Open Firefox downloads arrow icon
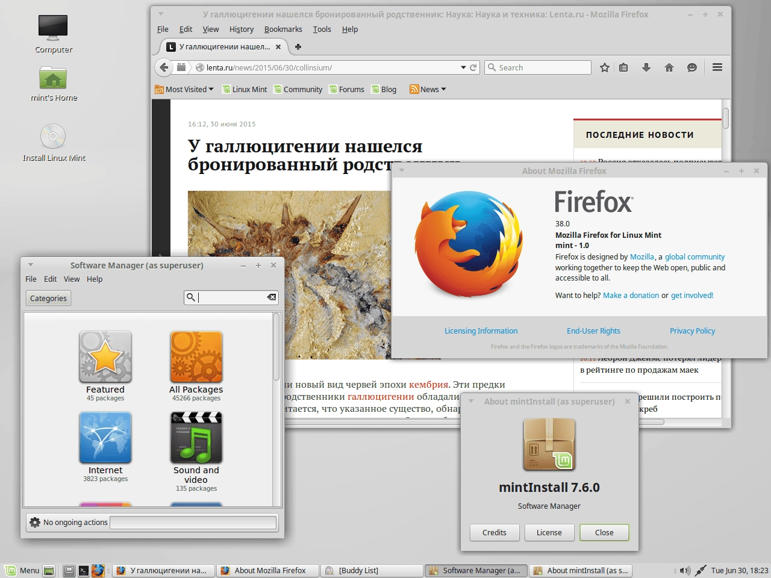This screenshot has width=771, height=578. [x=646, y=67]
